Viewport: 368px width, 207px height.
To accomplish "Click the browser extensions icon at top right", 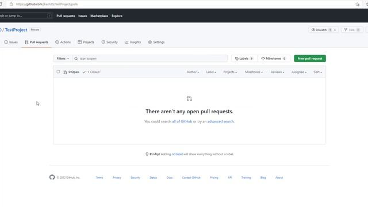I will click(x=358, y=4).
